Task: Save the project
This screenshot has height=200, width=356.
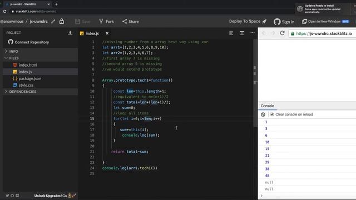Action: 83,22
